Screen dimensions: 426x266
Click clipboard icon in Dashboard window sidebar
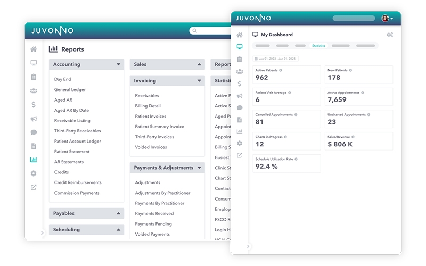pos(239,59)
